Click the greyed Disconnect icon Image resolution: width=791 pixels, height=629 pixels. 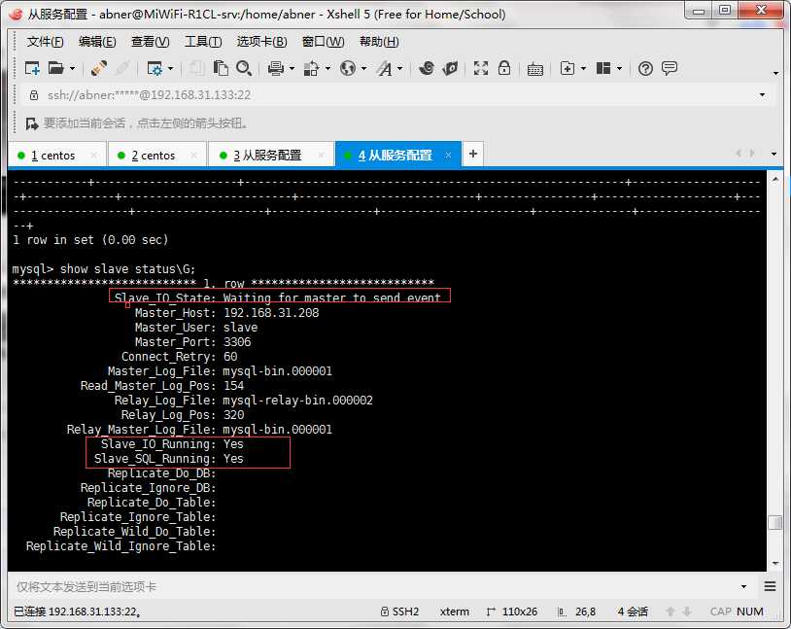tap(122, 68)
